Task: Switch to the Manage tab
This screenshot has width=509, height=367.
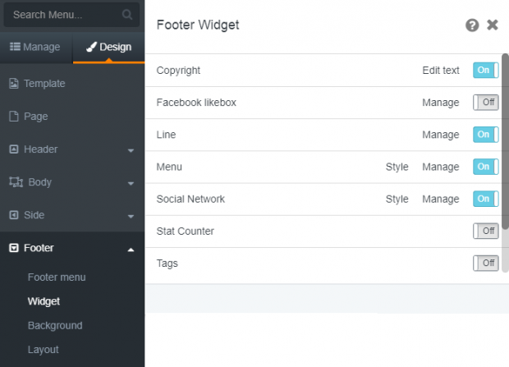Action: (35, 47)
